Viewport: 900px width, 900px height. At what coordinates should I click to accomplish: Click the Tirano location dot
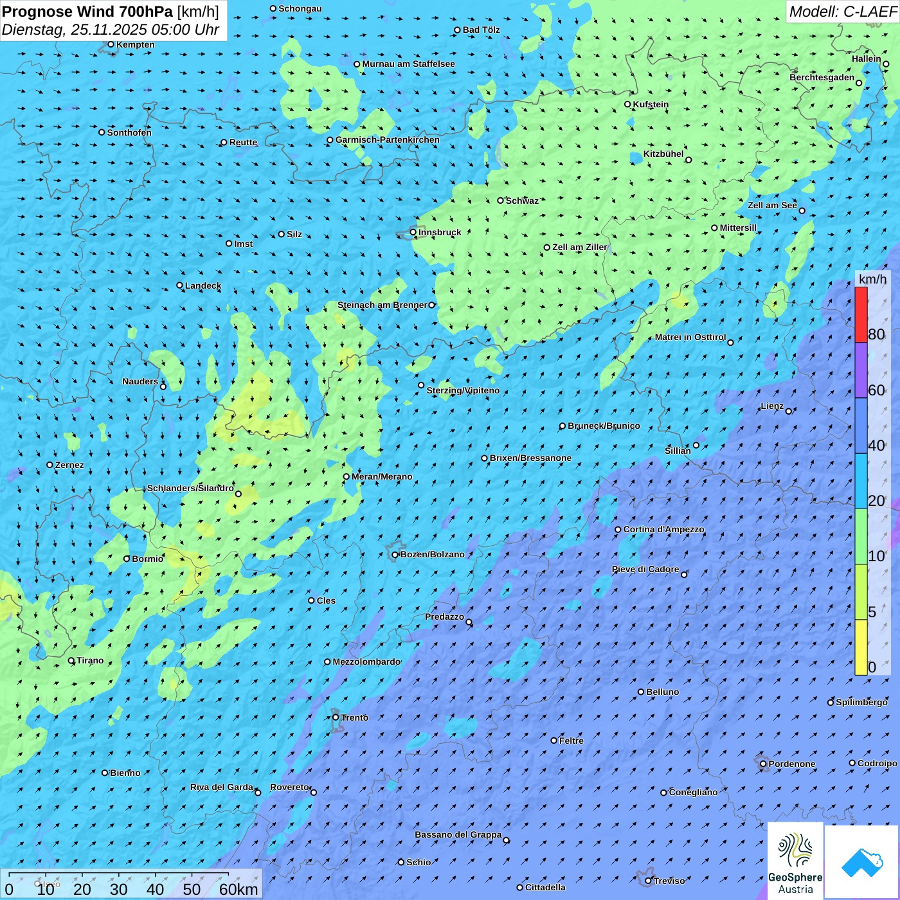click(71, 660)
